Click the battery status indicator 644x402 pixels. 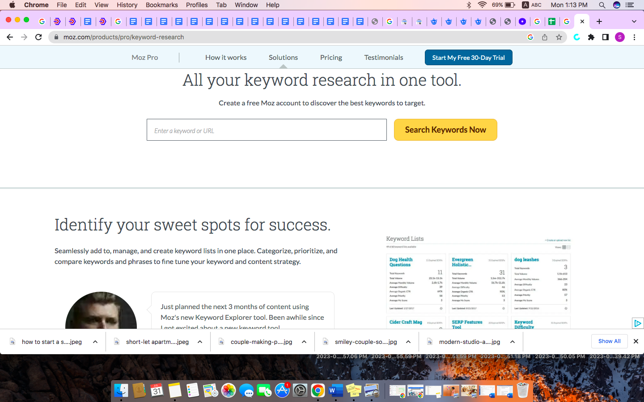(510, 5)
